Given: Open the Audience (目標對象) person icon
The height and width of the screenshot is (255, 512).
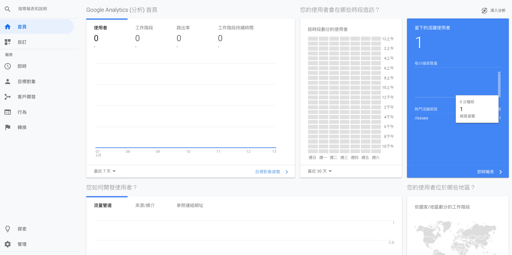Looking at the screenshot, I should click(x=8, y=81).
